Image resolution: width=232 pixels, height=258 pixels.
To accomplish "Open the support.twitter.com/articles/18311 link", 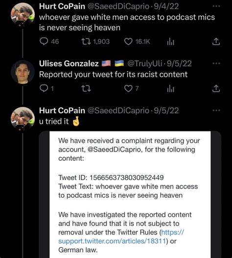I will point(121,236).
